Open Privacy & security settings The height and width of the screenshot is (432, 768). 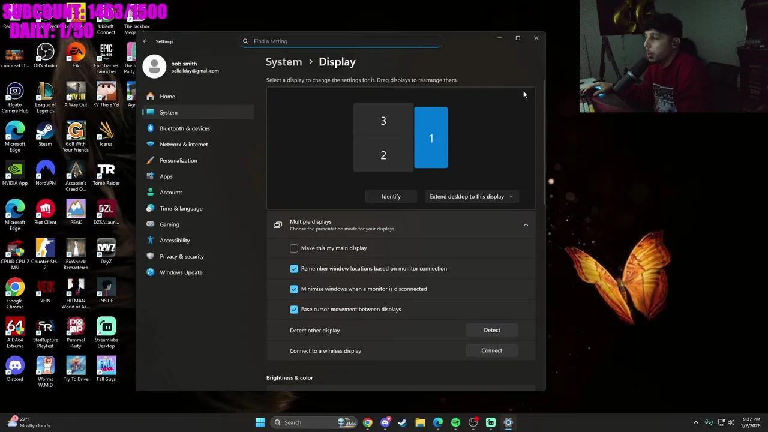199,256
